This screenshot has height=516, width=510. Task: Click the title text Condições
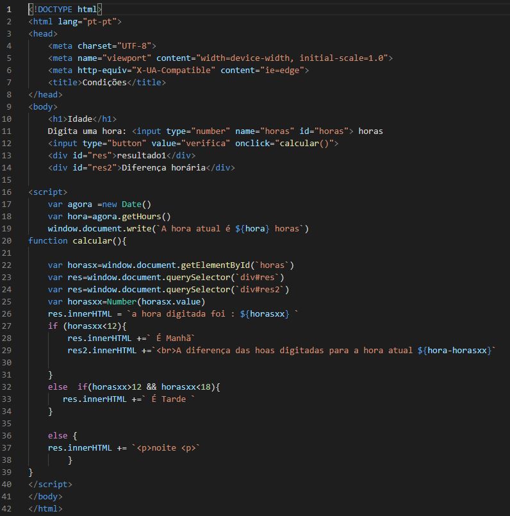[104, 83]
